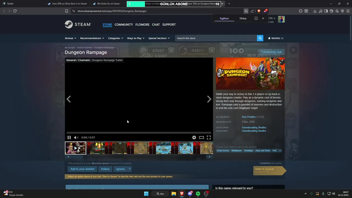Seek on the trailer progress bar
The image size is (352, 198).
coord(139,133)
